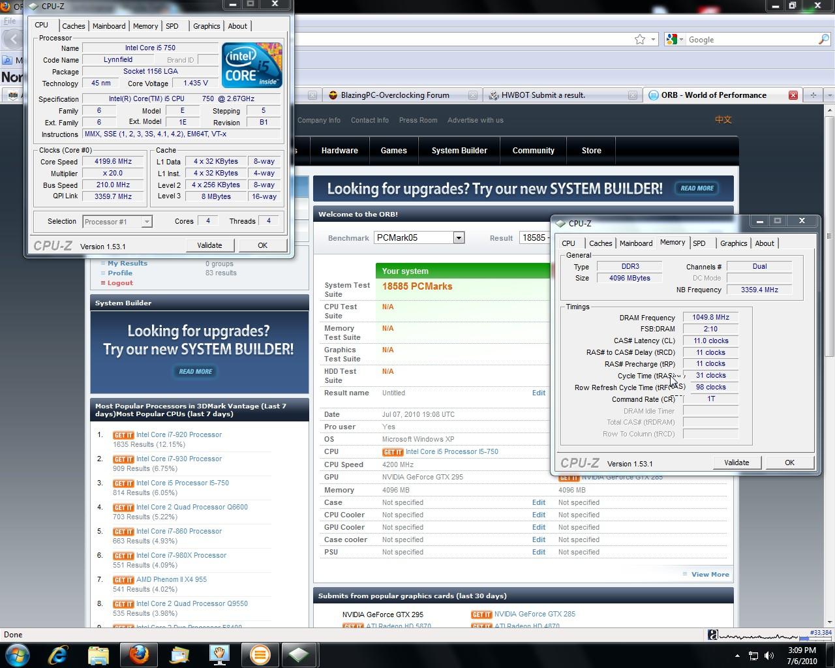Open the bookmark star dropdown arrow
The height and width of the screenshot is (668, 835).
(653, 39)
